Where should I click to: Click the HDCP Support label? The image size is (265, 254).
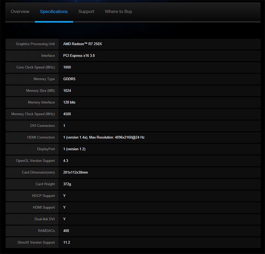[43, 196]
